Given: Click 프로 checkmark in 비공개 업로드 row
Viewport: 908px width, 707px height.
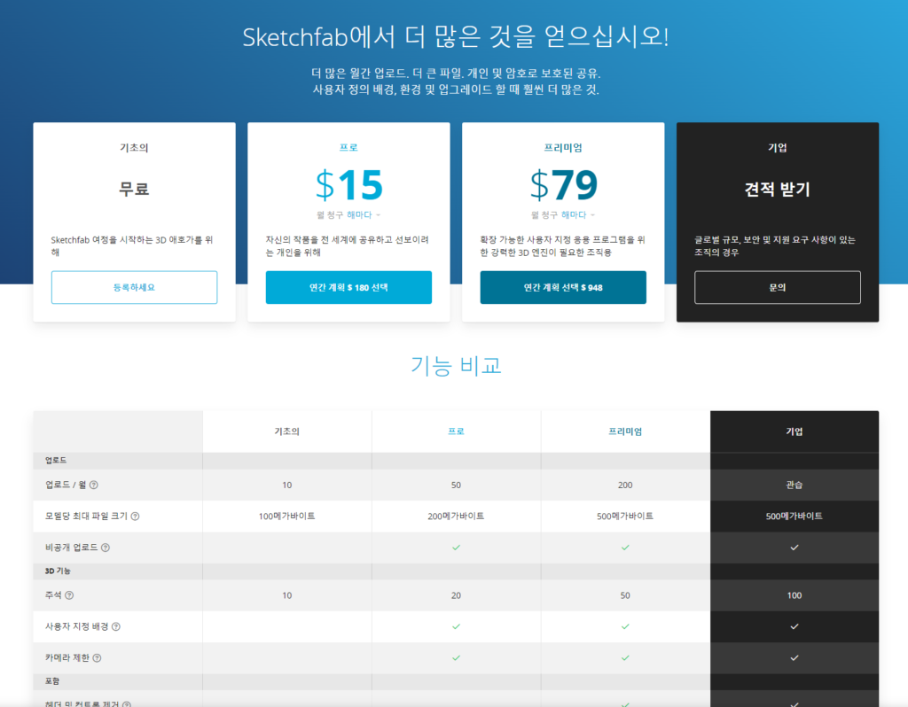Looking at the screenshot, I should 457,548.
